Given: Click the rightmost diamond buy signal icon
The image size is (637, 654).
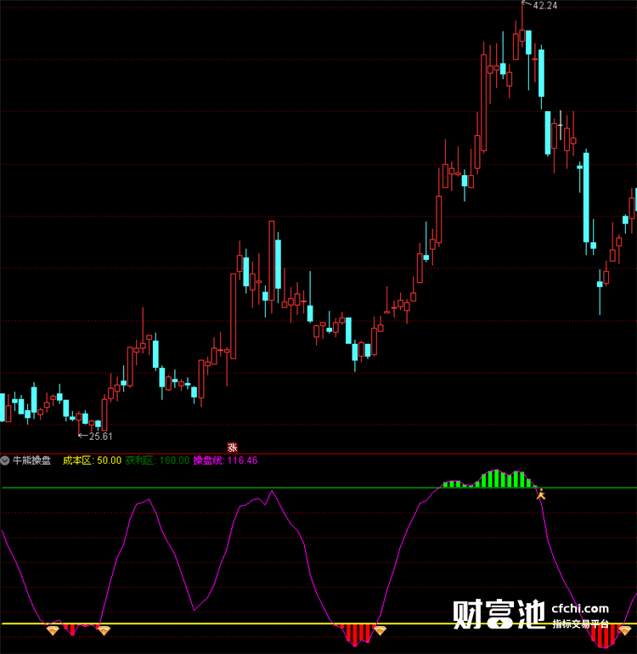Looking at the screenshot, I should click(624, 630).
